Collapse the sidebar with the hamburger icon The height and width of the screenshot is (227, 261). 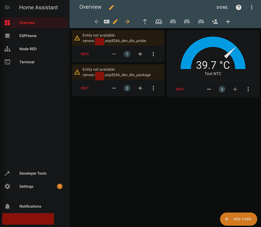[7, 7]
